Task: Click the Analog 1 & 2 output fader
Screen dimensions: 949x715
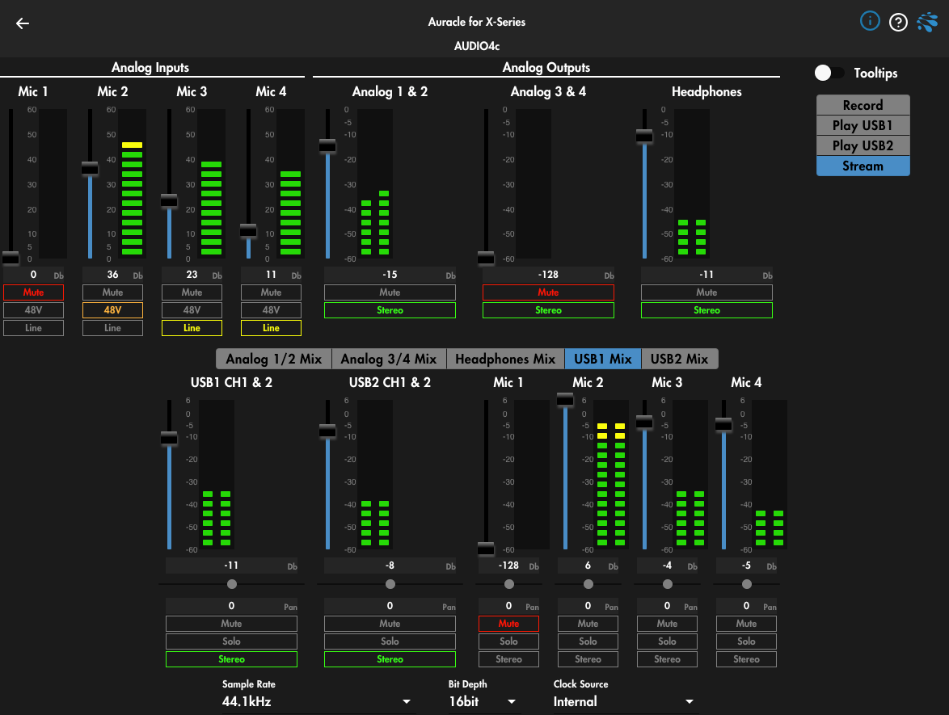Action: (327, 145)
